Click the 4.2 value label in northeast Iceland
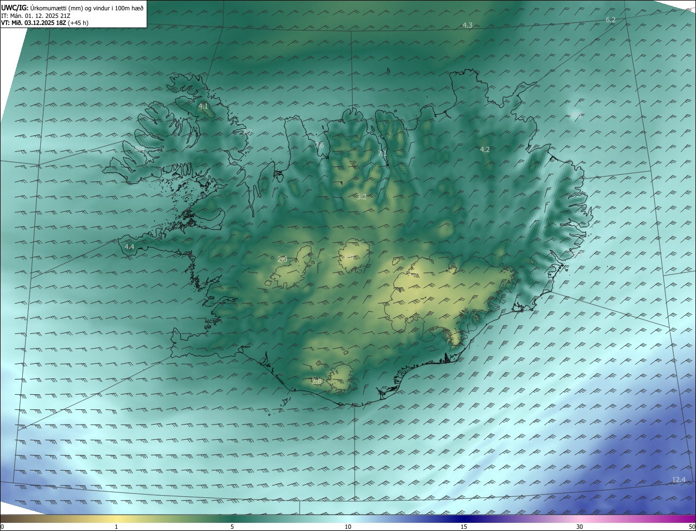This screenshot has height=531, width=696. (x=484, y=149)
